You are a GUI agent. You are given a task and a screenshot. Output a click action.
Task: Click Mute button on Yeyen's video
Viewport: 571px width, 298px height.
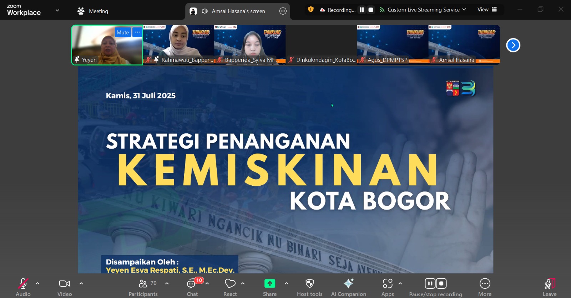click(122, 32)
